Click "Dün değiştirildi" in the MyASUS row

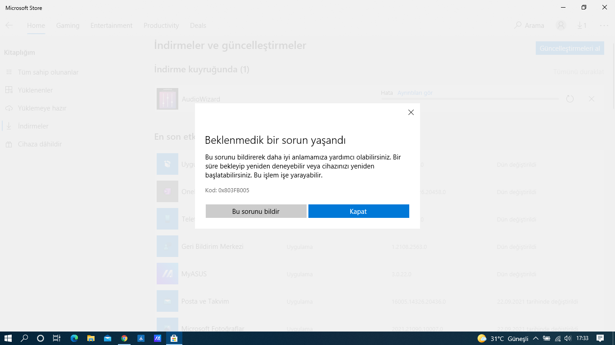[516, 274]
